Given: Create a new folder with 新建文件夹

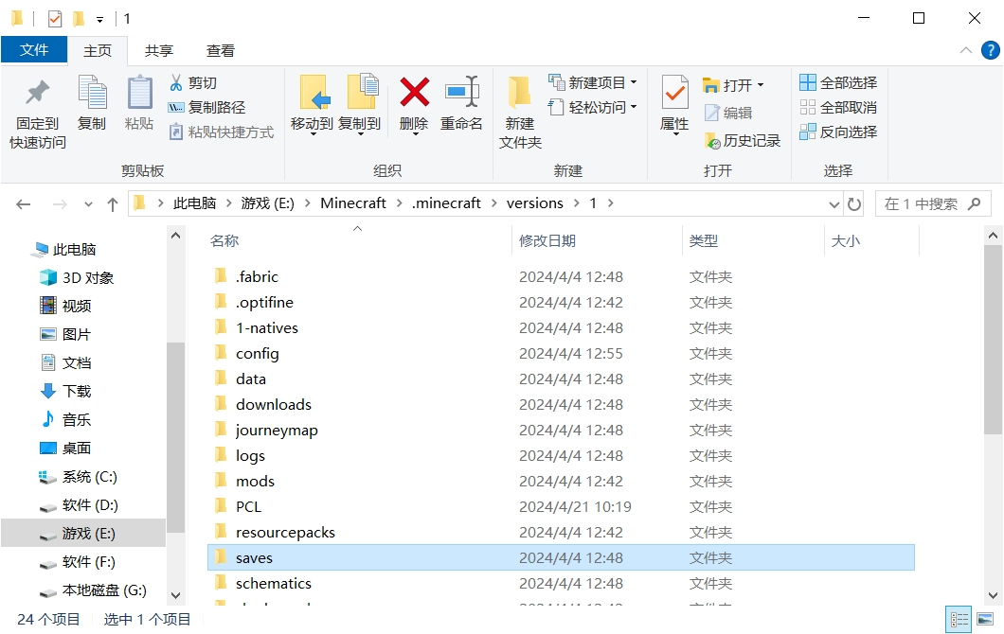Looking at the screenshot, I should click(x=520, y=113).
